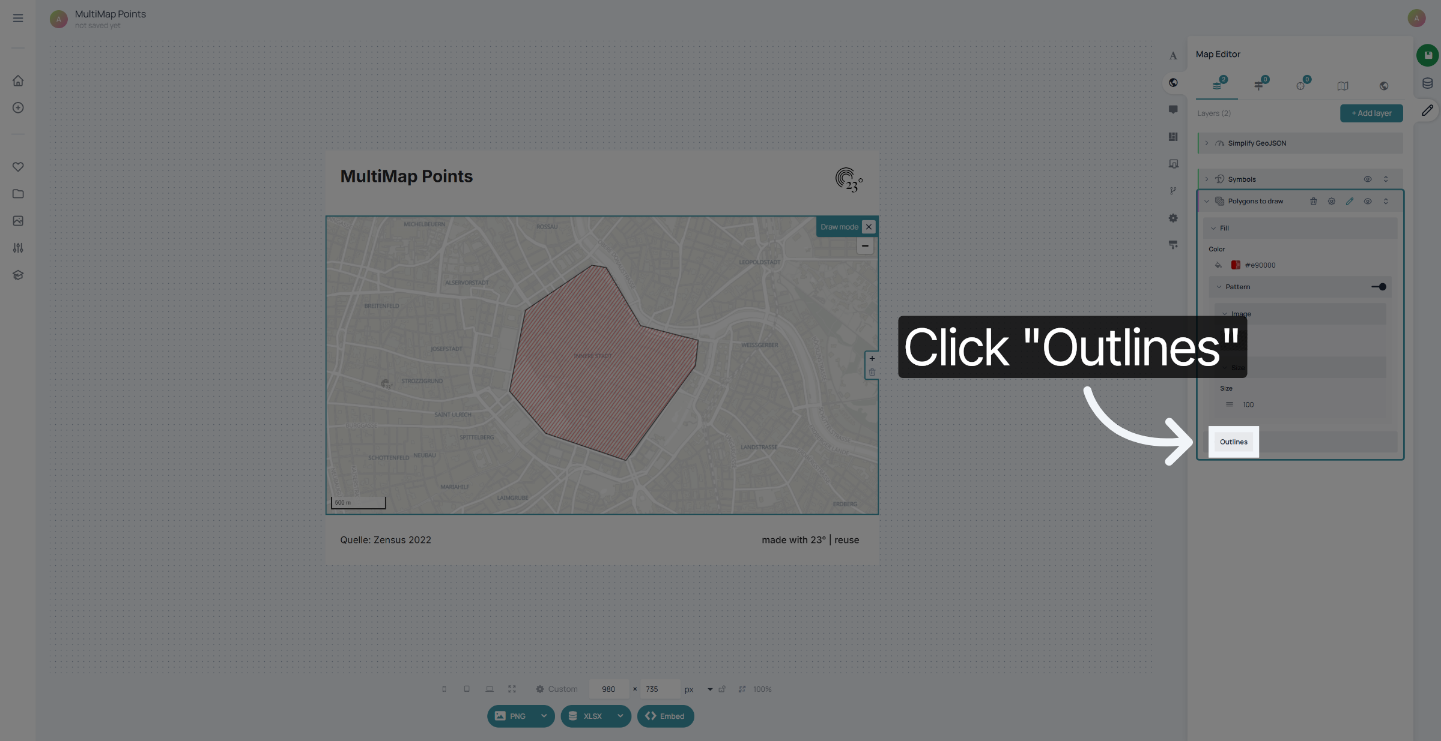Screen dimensions: 1441x741
Task: Click the pencil edit panel icon
Action: (x=1427, y=110)
